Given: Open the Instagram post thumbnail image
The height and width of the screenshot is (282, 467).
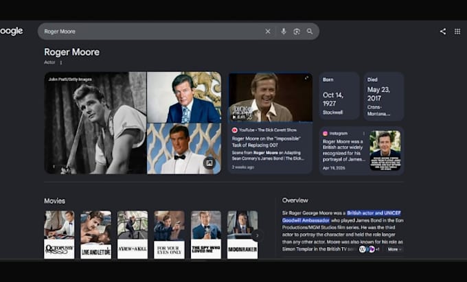Looking at the screenshot, I should tap(385, 150).
